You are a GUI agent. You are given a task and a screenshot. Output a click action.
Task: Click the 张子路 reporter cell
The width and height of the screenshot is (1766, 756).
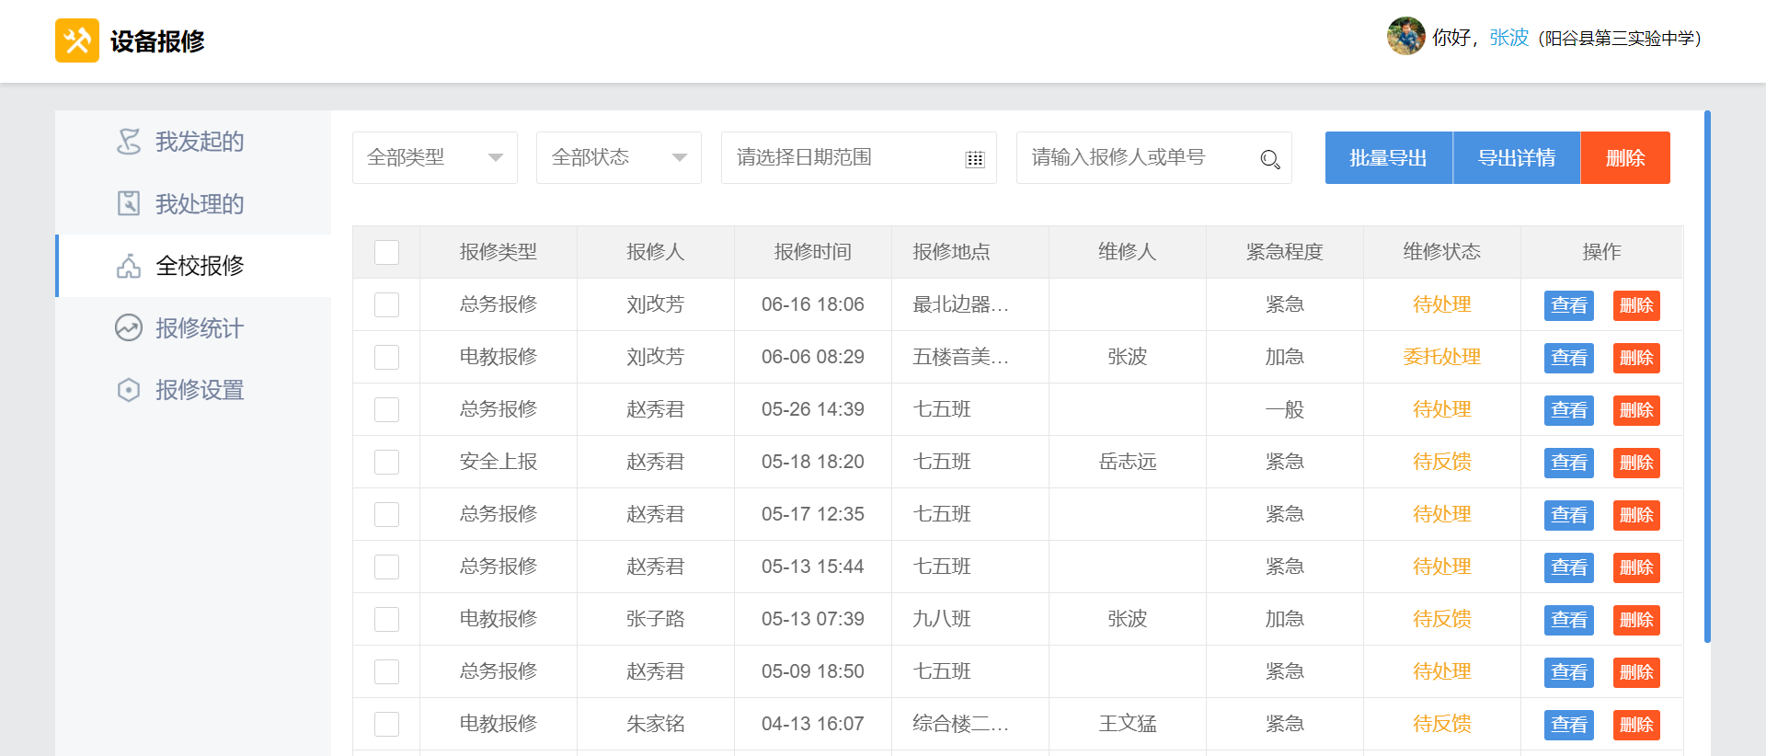[656, 619]
